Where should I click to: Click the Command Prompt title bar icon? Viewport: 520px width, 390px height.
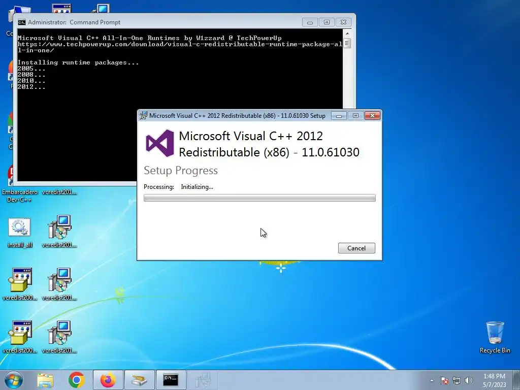pyautogui.click(x=22, y=22)
